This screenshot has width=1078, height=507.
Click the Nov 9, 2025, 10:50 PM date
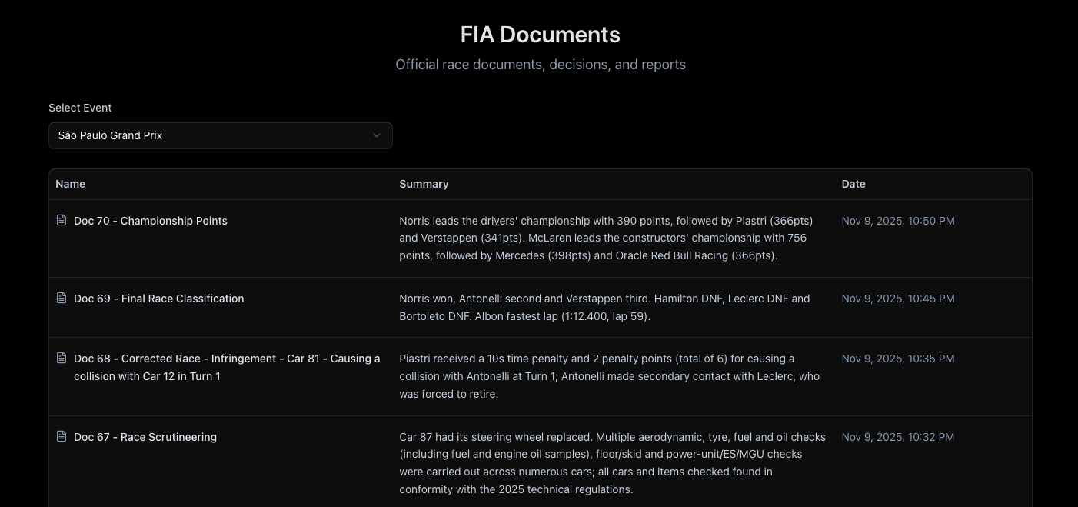click(x=898, y=221)
